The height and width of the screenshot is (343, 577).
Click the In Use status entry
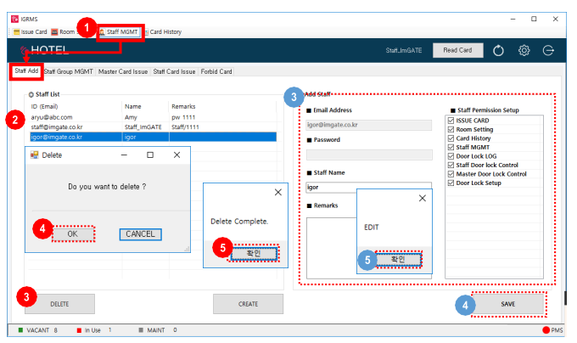click(94, 330)
